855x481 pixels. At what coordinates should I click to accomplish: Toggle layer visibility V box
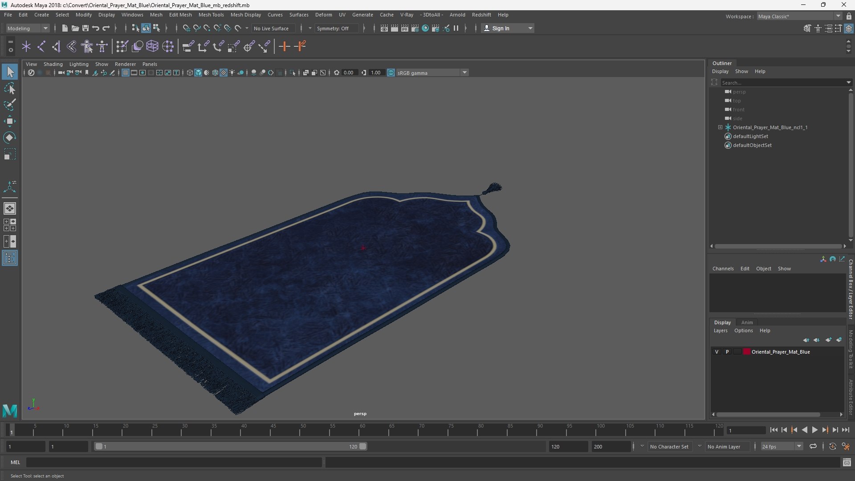pyautogui.click(x=717, y=352)
